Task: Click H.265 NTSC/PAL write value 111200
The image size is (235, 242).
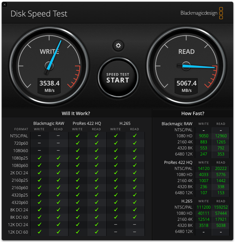Action: tap(203, 207)
